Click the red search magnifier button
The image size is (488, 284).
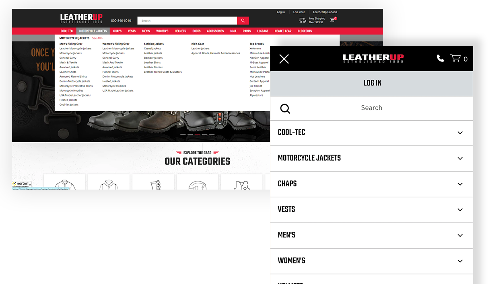(243, 20)
